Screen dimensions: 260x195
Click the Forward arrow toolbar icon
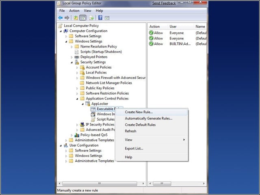click(67, 18)
